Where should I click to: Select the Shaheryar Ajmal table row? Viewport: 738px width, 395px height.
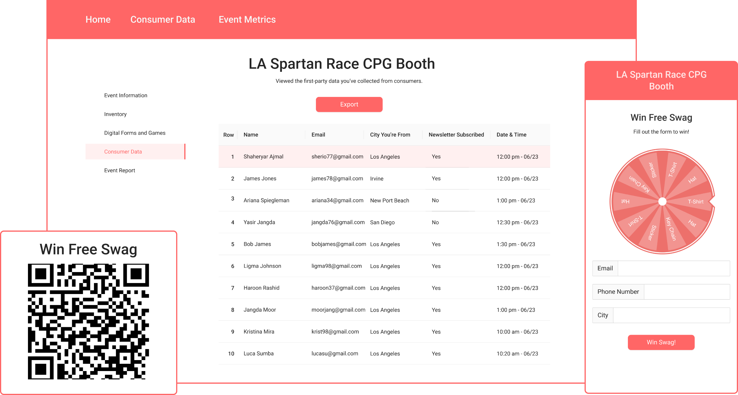coord(263,157)
